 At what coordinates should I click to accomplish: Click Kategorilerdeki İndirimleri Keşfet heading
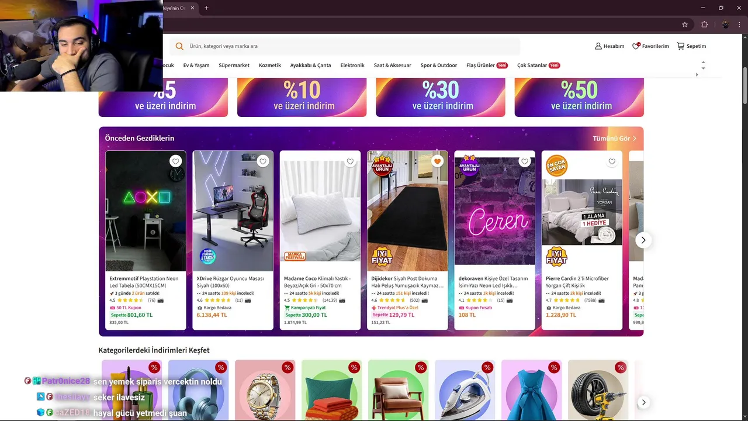154,350
